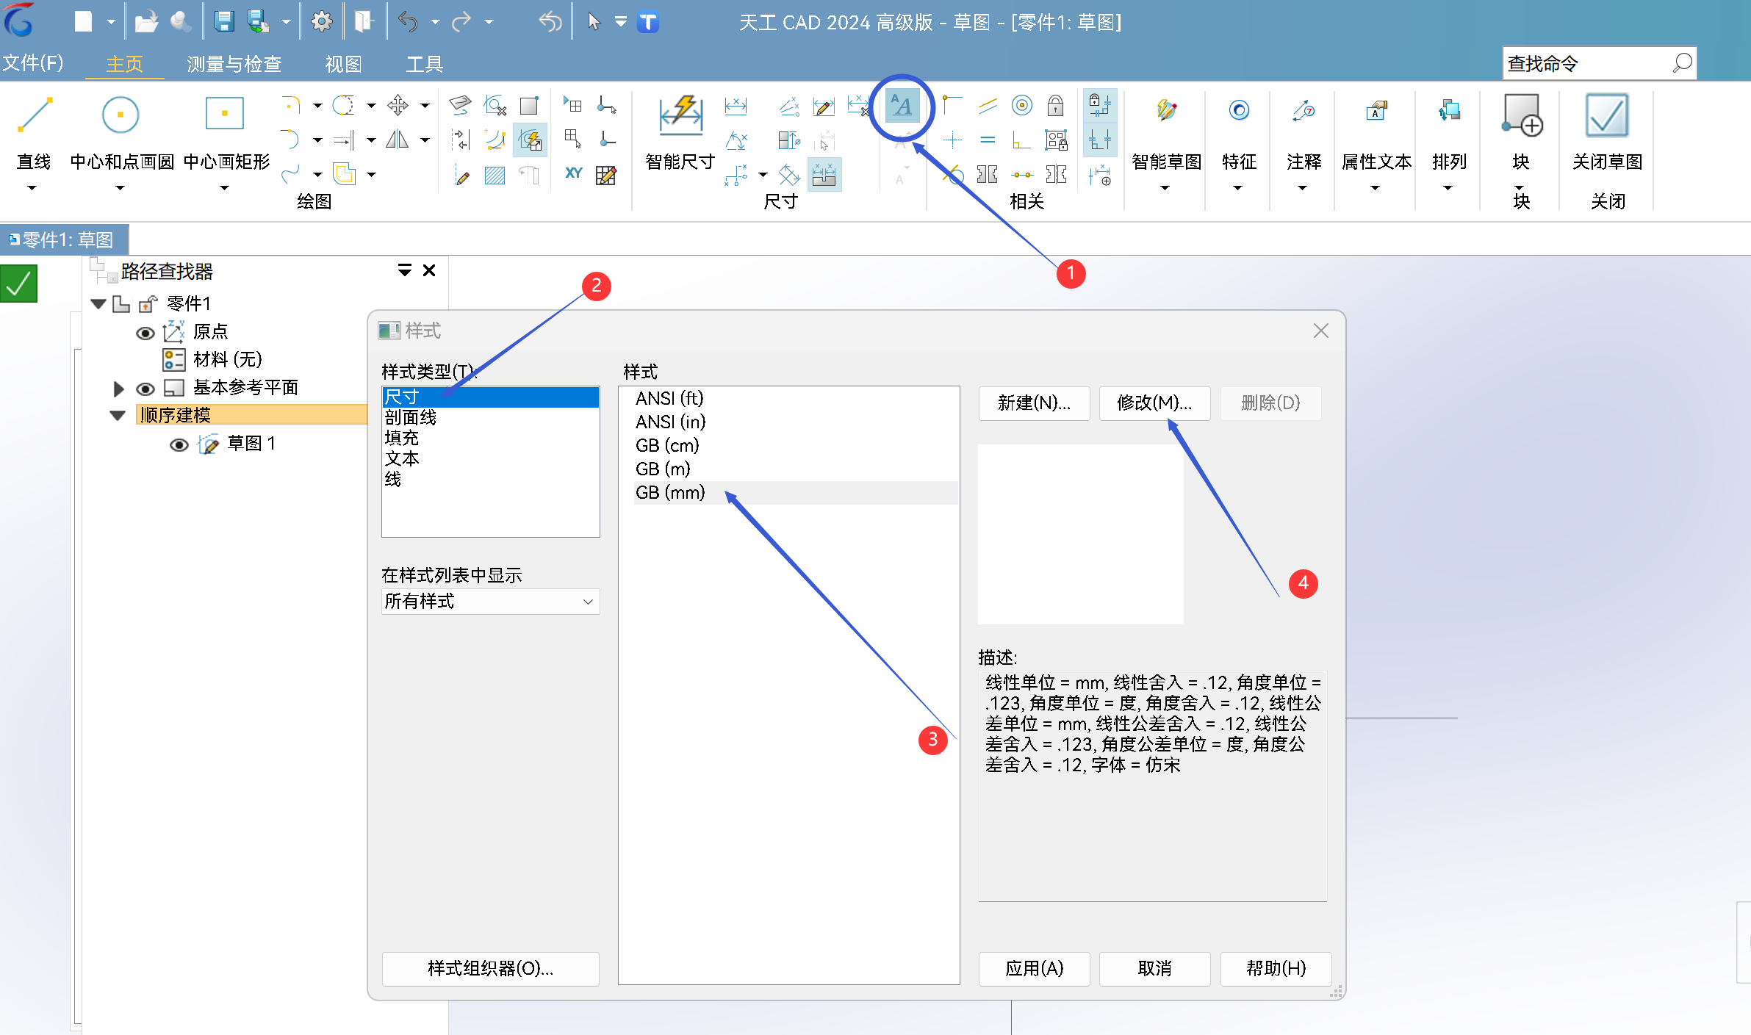Screen dimensions: 1751x1035
Task: Click the Redo arrow icon
Action: point(461,22)
